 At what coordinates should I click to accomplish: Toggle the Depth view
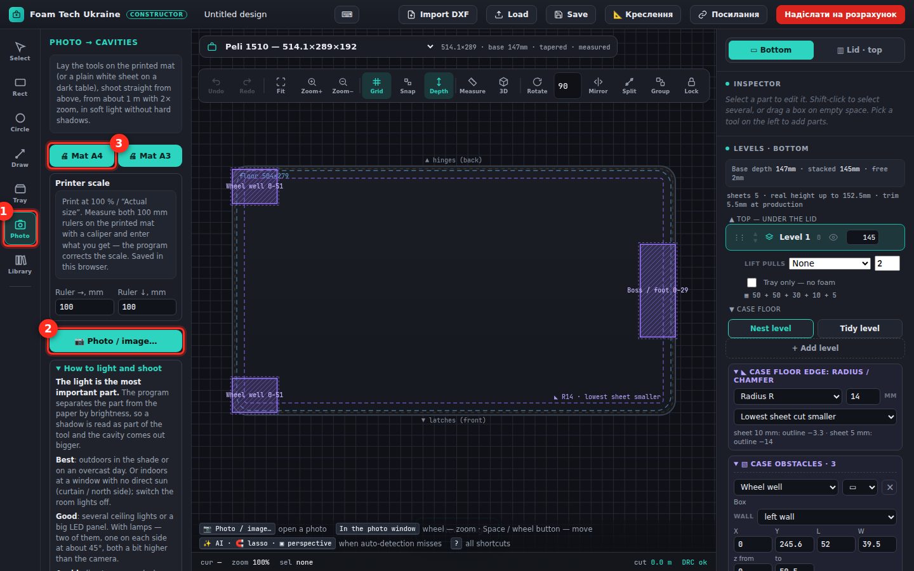(439, 86)
